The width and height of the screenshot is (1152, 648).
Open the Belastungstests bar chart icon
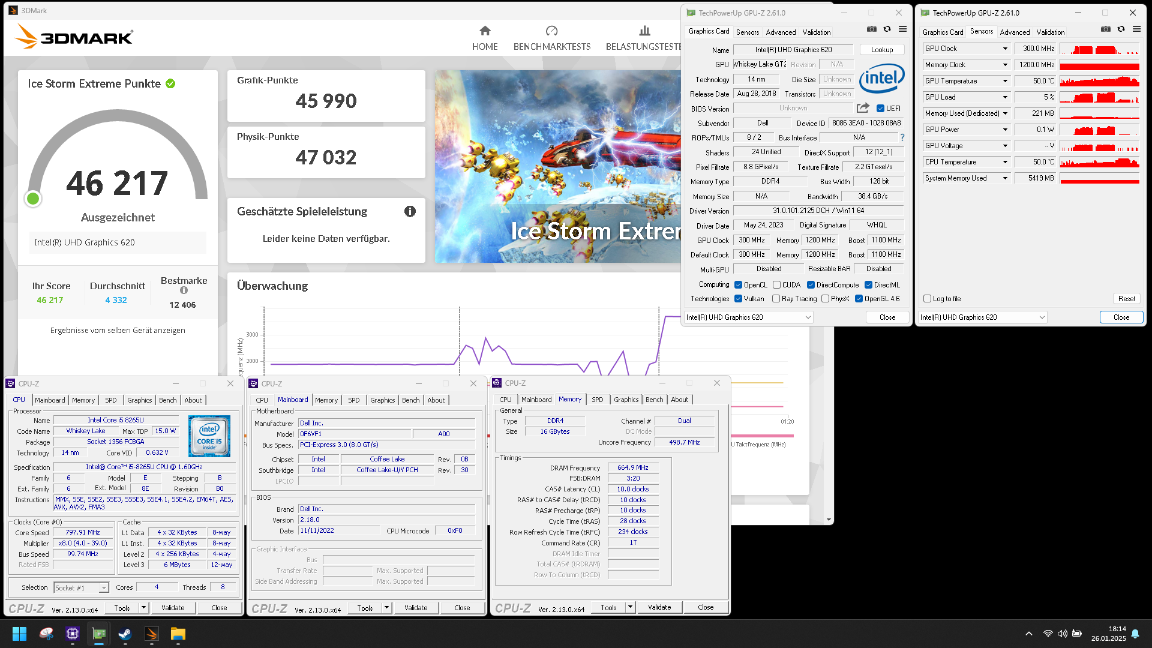point(644,31)
